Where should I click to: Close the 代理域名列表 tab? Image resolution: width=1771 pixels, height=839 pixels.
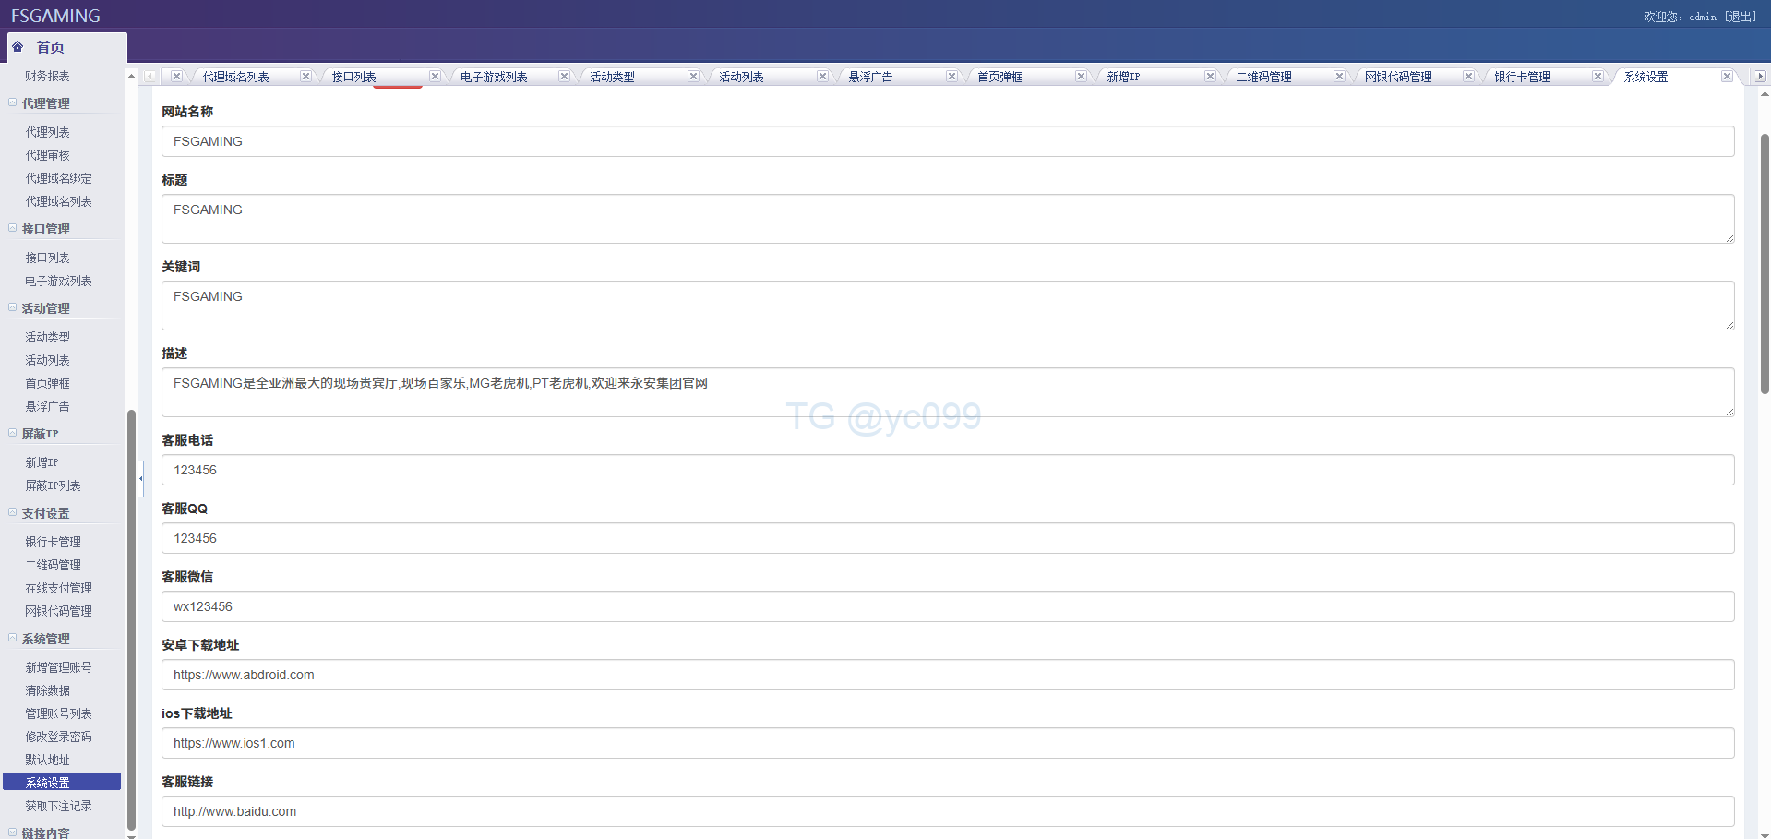305,77
